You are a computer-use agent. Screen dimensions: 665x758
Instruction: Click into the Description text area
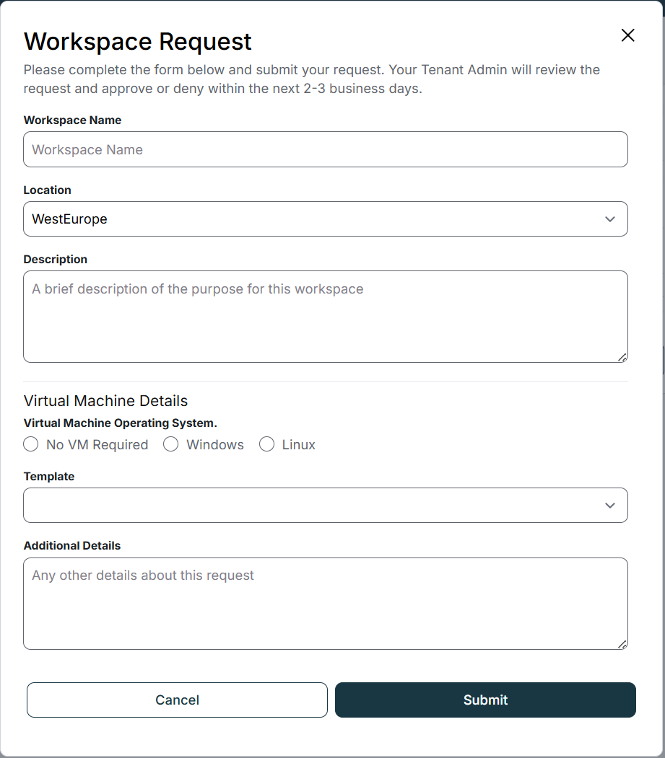[325, 317]
